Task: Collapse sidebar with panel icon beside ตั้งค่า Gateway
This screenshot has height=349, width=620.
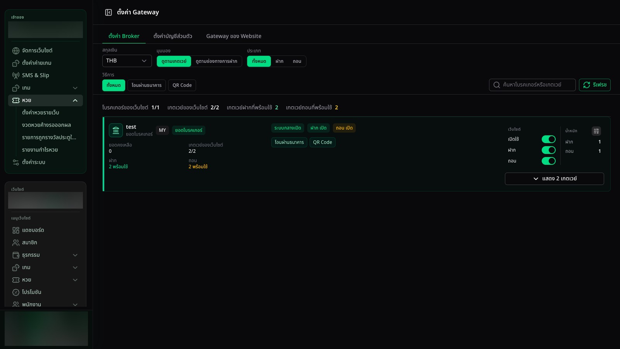Action: click(108, 12)
